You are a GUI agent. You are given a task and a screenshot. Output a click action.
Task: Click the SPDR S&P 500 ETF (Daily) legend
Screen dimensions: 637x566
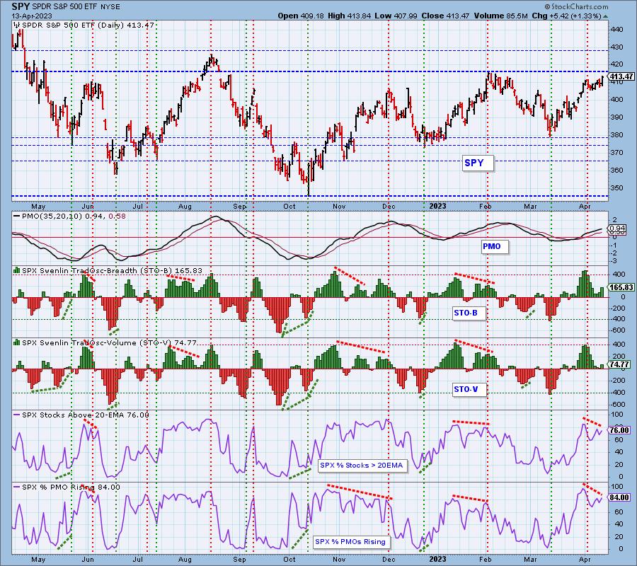88,25
